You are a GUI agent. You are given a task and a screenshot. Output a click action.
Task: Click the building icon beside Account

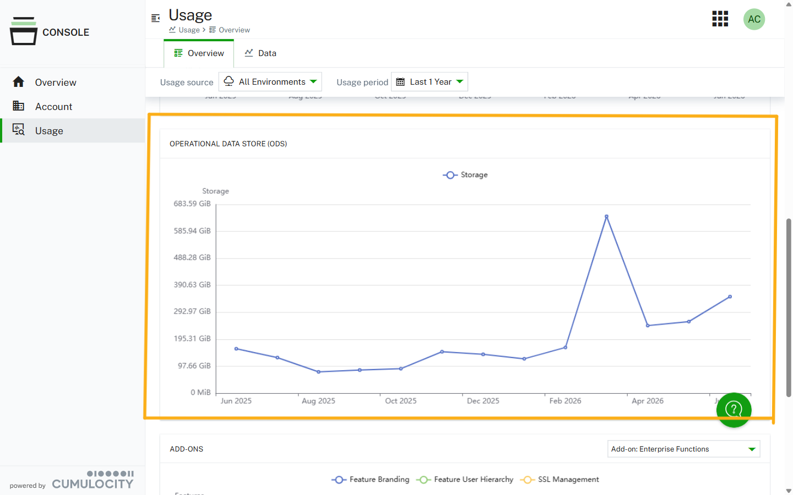click(19, 106)
